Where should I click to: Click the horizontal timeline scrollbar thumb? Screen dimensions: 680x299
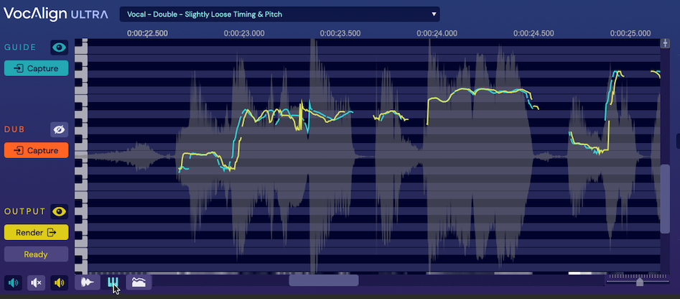pos(323,281)
